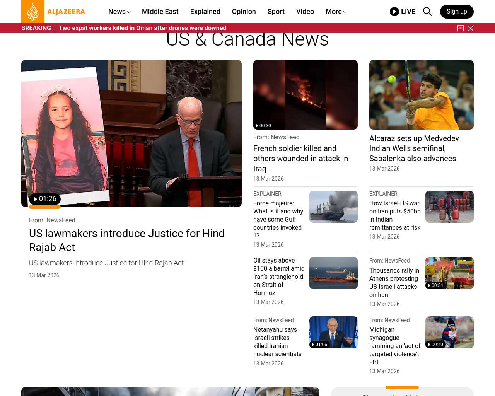The width and height of the screenshot is (495, 396).
Task: Play the 00:30 Iraq attack video
Action: point(263,126)
